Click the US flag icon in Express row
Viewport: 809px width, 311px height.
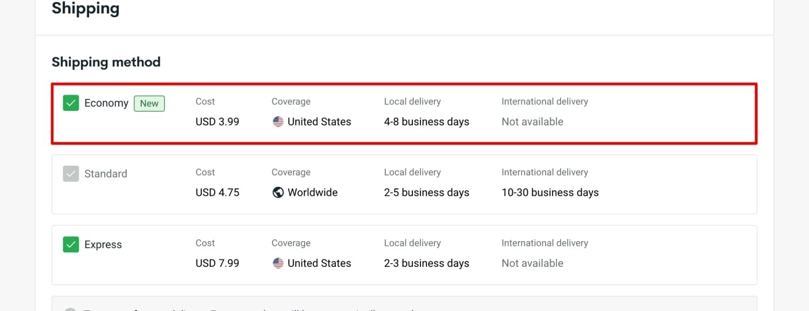click(278, 263)
